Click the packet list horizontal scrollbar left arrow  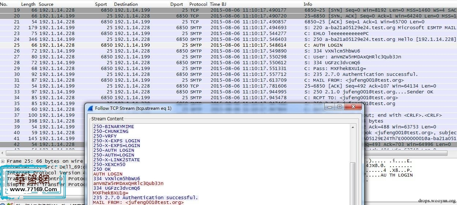pos(3,153)
